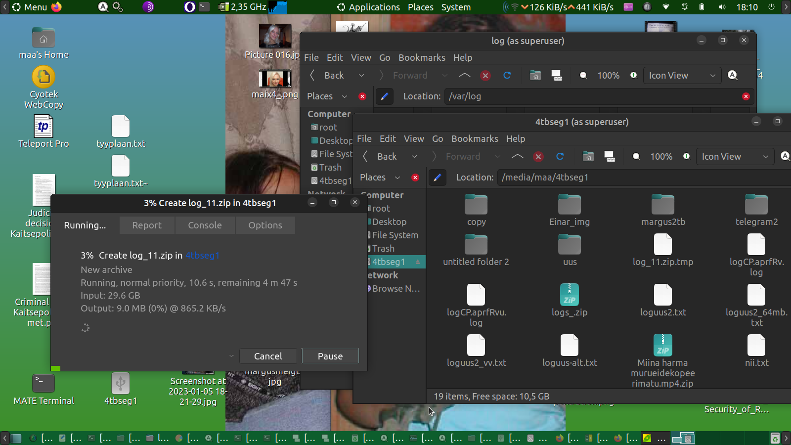
Task: Zoom out in 4tbseg1 file view
Action: 636,157
